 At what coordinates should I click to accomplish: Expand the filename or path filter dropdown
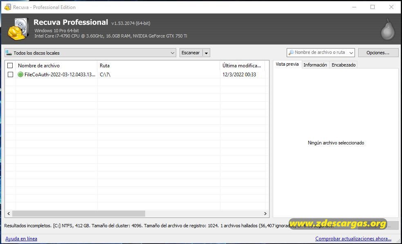tap(351, 53)
